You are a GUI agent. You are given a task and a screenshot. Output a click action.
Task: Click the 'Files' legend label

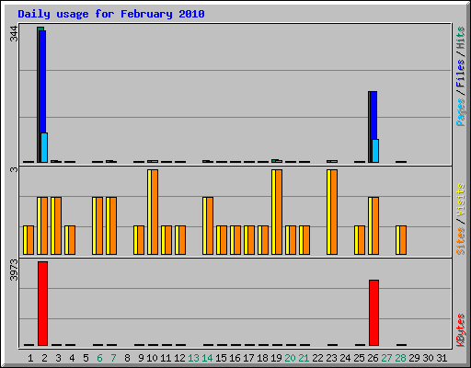tap(460, 73)
